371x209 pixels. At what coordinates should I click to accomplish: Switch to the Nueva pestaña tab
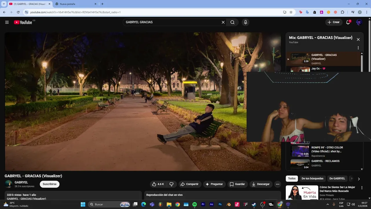click(x=76, y=4)
